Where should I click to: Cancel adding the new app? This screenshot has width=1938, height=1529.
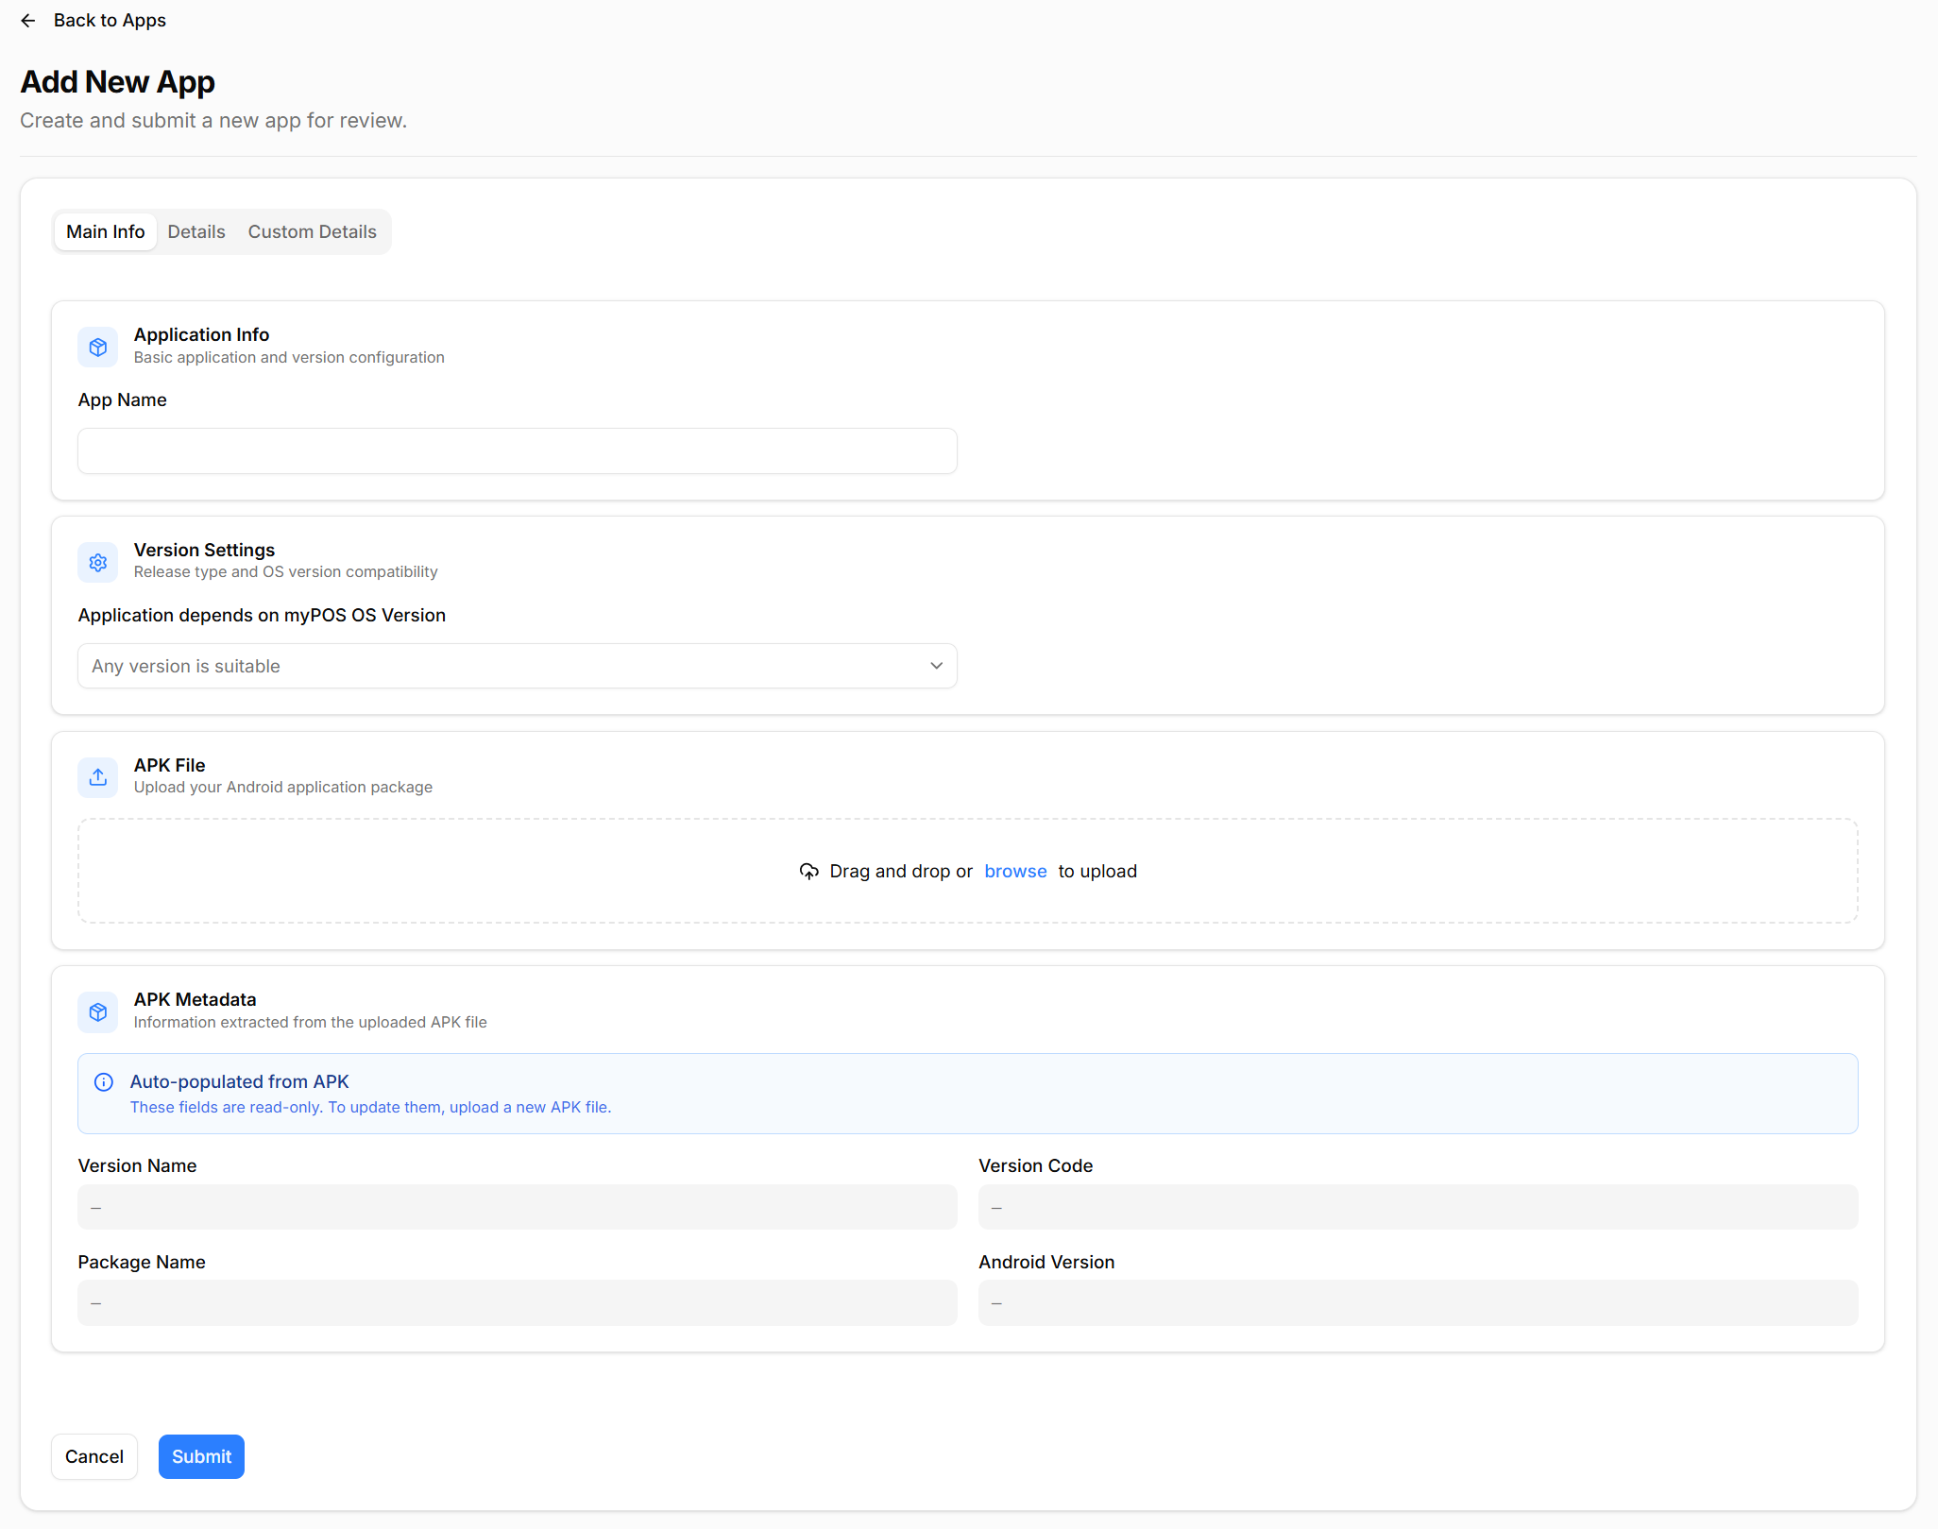(94, 1456)
